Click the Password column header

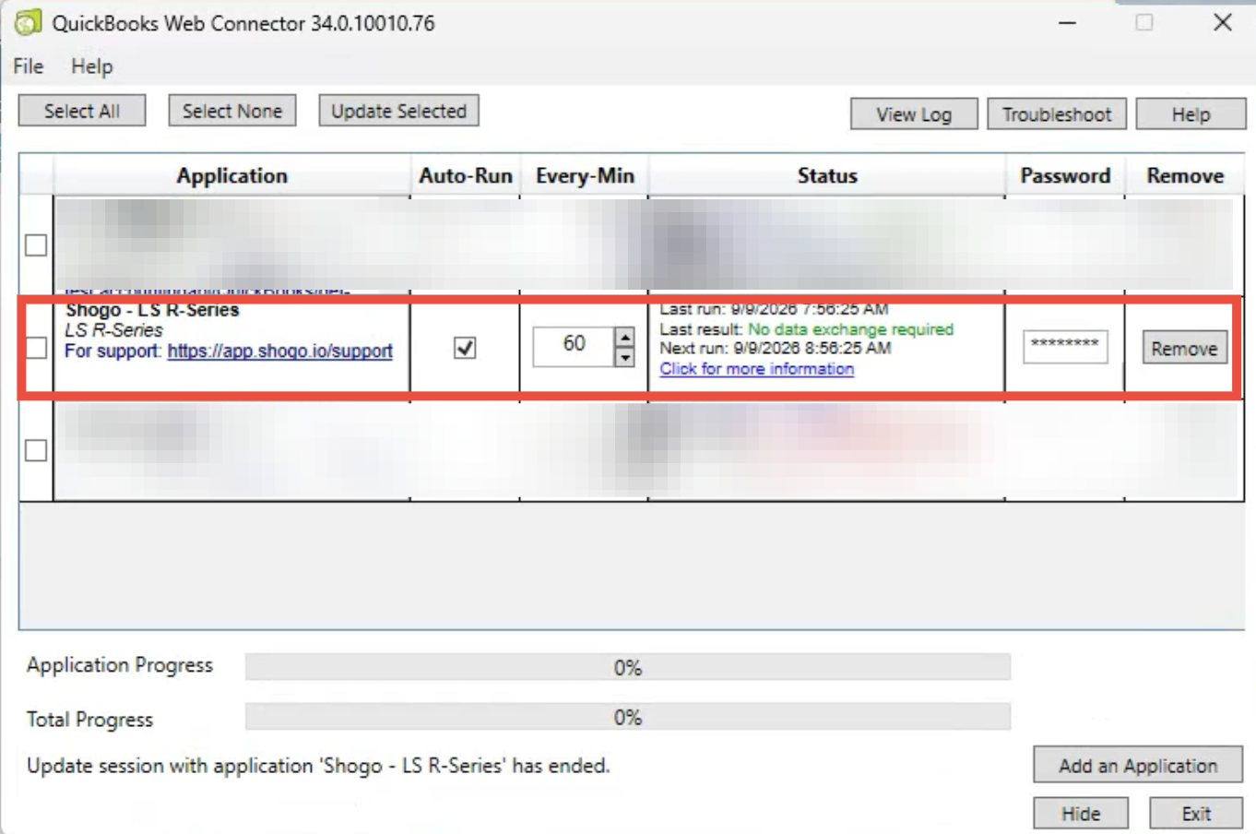coord(1065,175)
